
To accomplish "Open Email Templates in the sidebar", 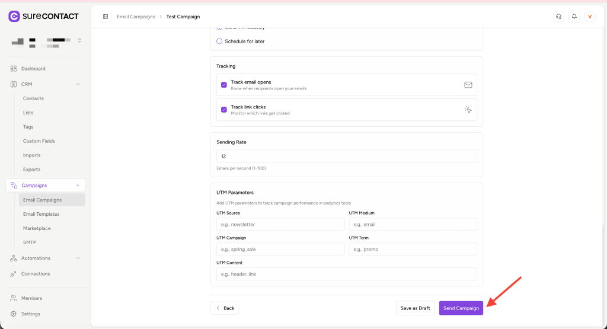I will click(x=41, y=214).
